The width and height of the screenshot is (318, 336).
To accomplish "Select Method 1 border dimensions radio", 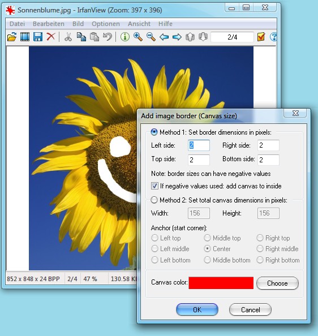I will [x=154, y=132].
